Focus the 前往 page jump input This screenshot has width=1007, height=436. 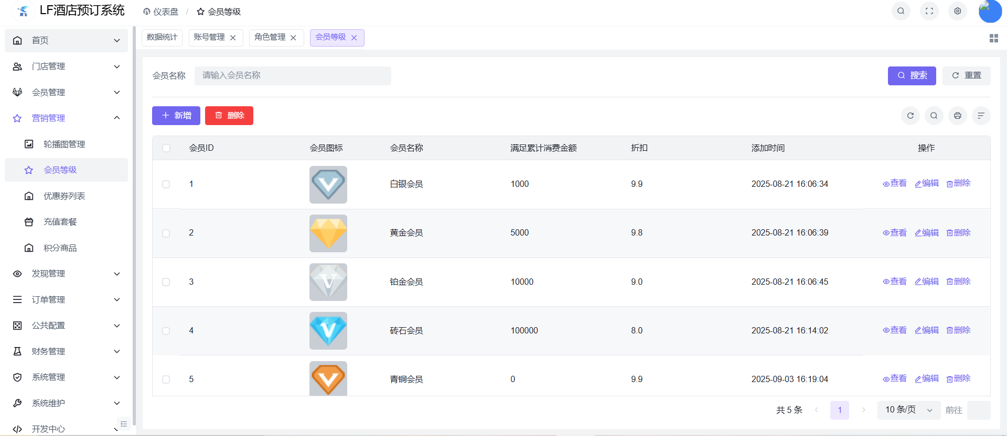coord(979,410)
